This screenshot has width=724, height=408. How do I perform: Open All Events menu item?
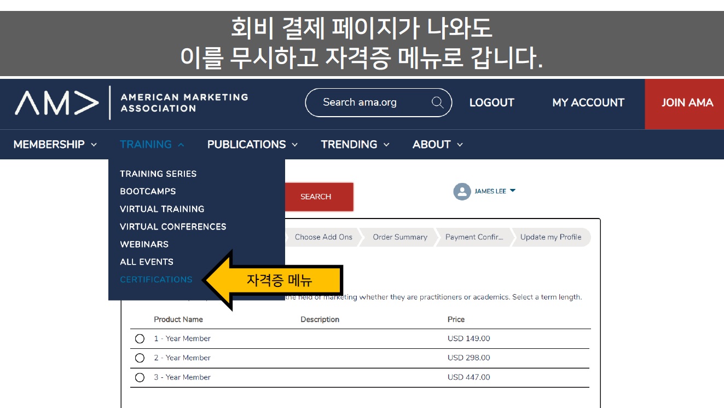[147, 262]
